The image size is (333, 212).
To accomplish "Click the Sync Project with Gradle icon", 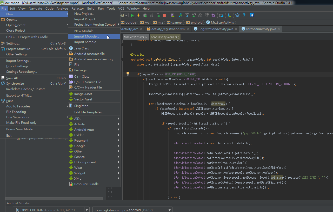I will 181,16.
